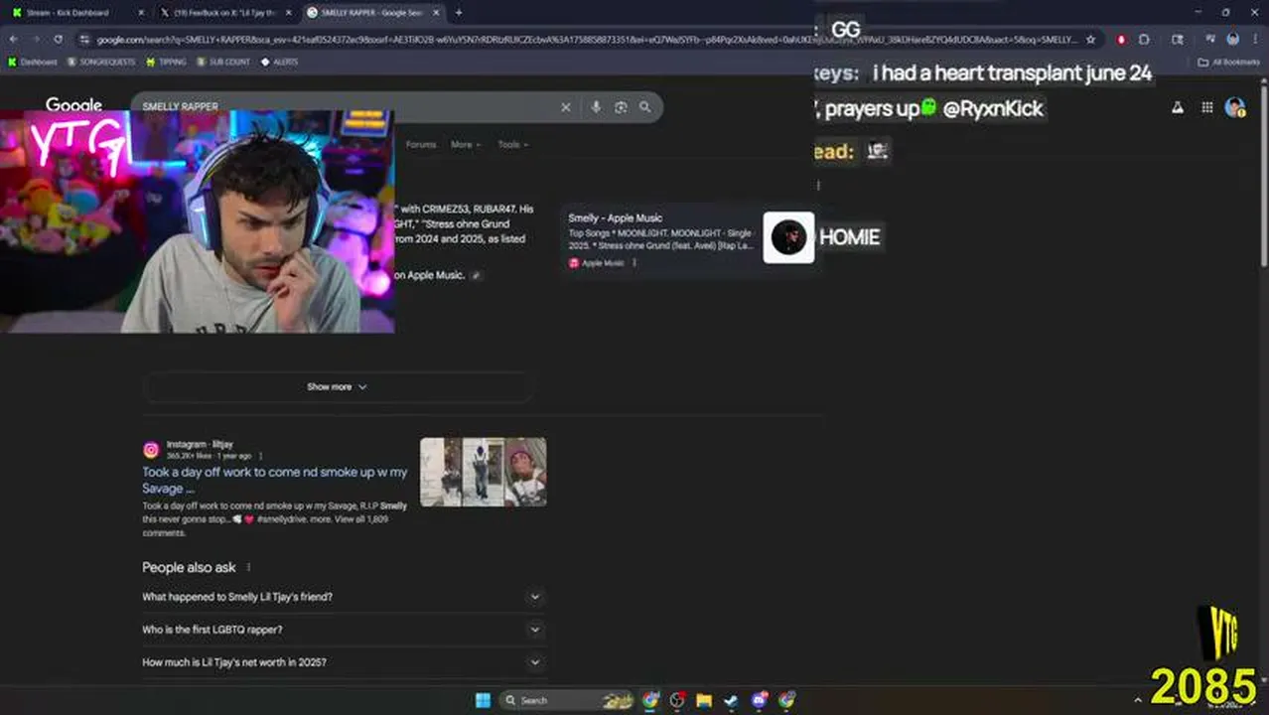This screenshot has height=715, width=1269.
Task: Open a new browser tab
Action: coord(458,12)
